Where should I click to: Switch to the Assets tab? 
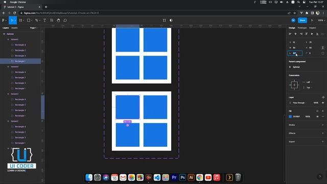tap(14, 28)
